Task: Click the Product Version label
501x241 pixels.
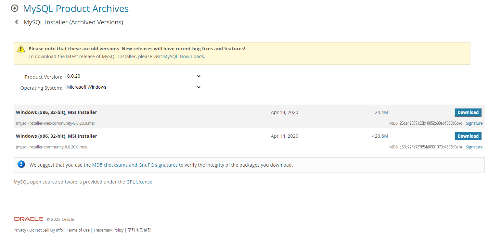Action: pyautogui.click(x=44, y=77)
